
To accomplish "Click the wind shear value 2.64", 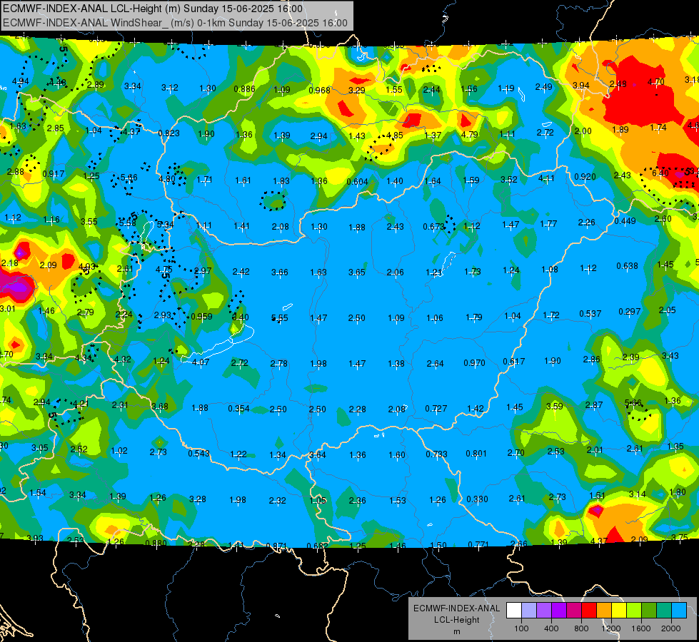I will pos(435,364).
